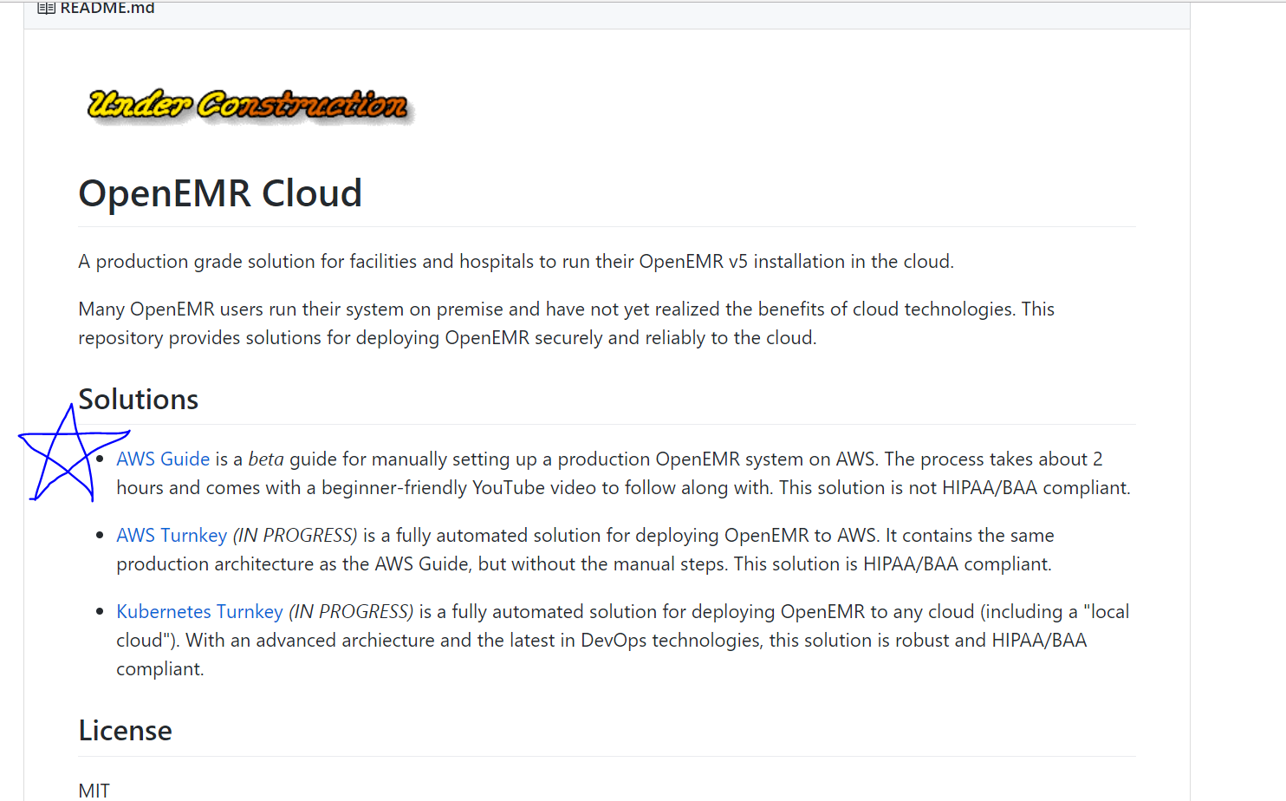This screenshot has height=801, width=1286.
Task: Click the divider line under License
Action: 607,756
